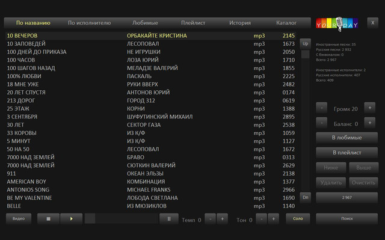This screenshot has width=385, height=240.
Task: Select the song BE MY VALENTINE
Action: [150, 197]
